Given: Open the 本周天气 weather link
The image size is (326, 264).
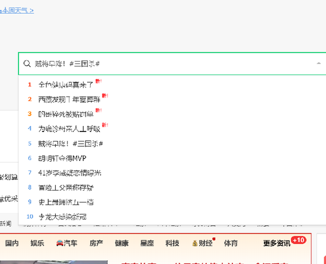Looking at the screenshot, I should click(x=17, y=11).
